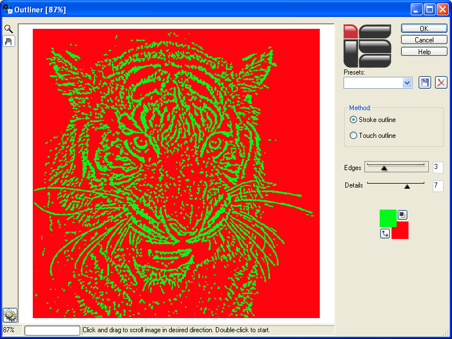452x339 pixels.
Task: Select the Hand pan tool
Action: click(x=8, y=41)
